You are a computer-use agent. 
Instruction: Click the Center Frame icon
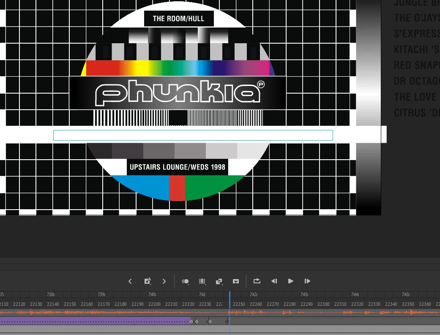pos(236,281)
